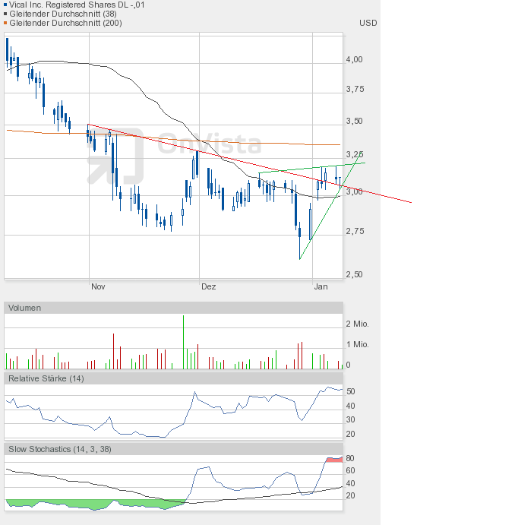Viewport: 518px width, 525px height.
Task: Click the Relative Stärke (14) panel header
Action: pos(46,378)
